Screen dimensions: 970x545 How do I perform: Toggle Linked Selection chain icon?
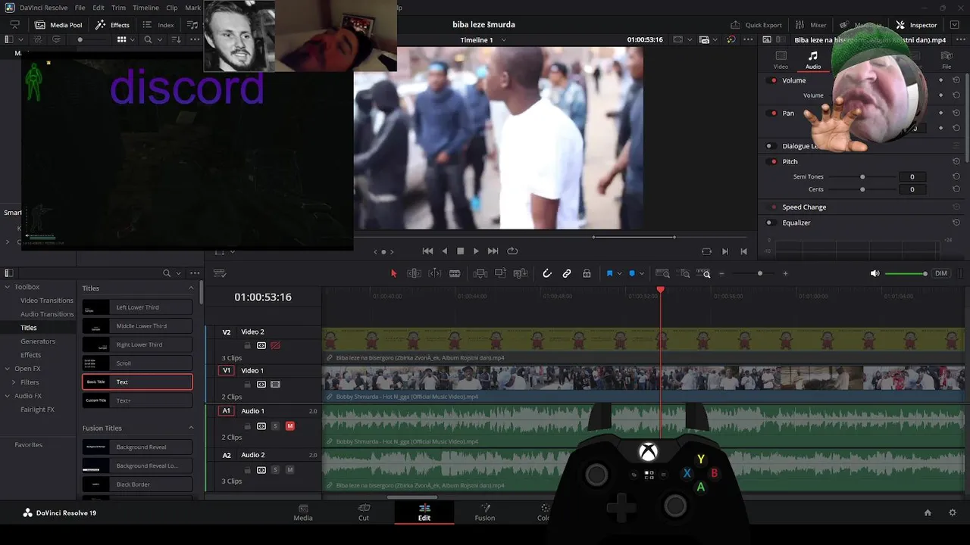tap(567, 273)
